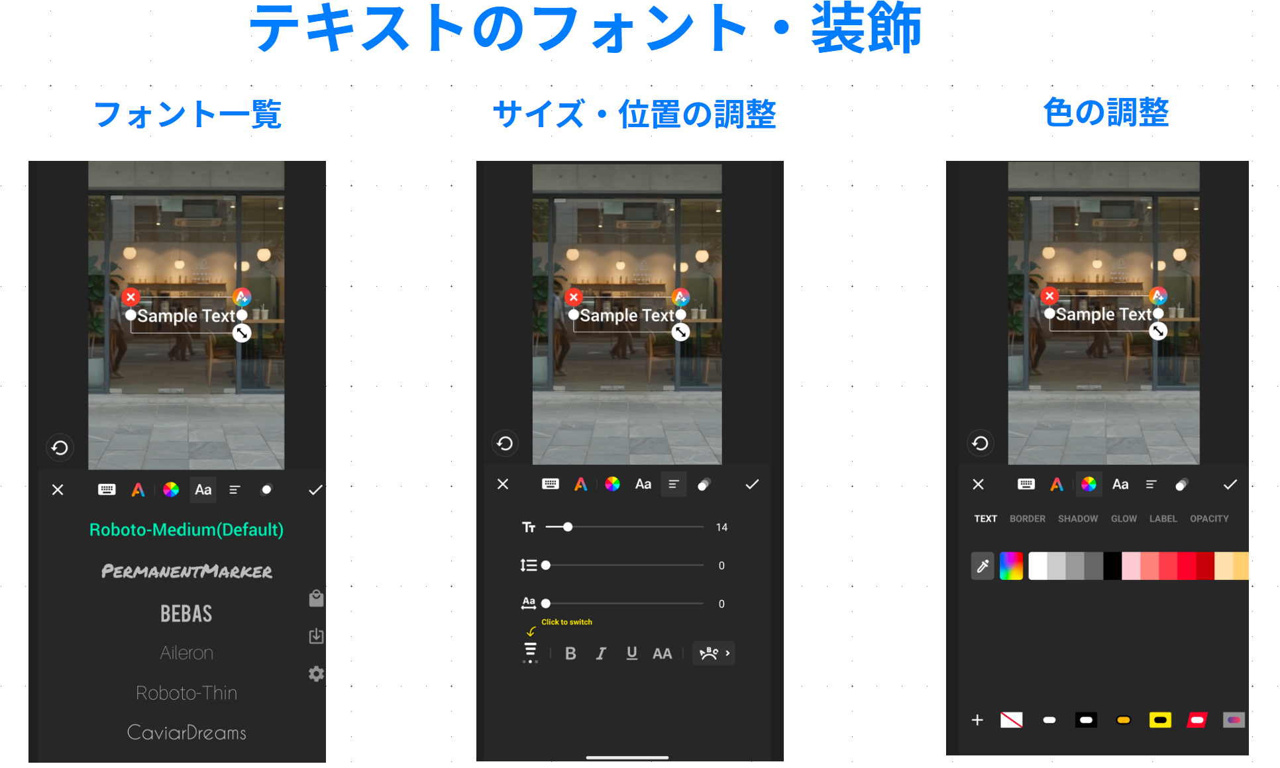Select Aa font tab in font list panel

coord(203,490)
